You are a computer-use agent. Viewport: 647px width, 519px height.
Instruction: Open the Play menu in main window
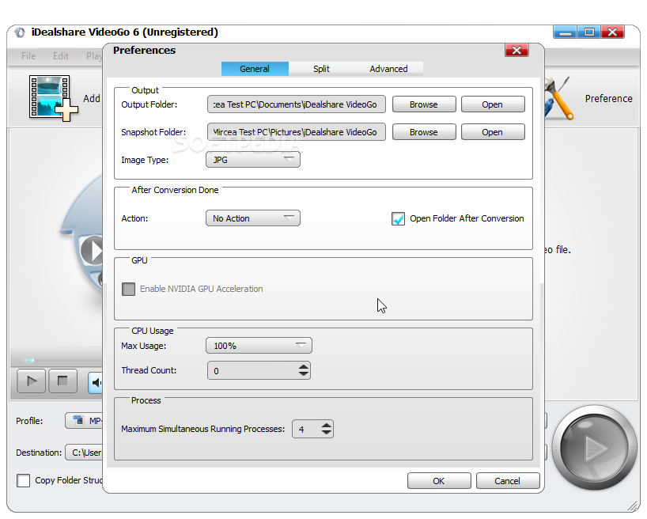tap(93, 56)
